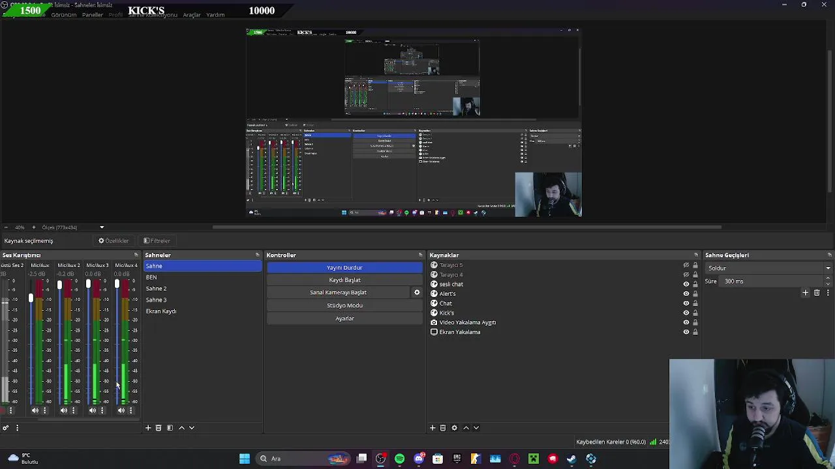835x469 pixels.
Task: Open the Araçlar menu
Action: pyautogui.click(x=192, y=15)
